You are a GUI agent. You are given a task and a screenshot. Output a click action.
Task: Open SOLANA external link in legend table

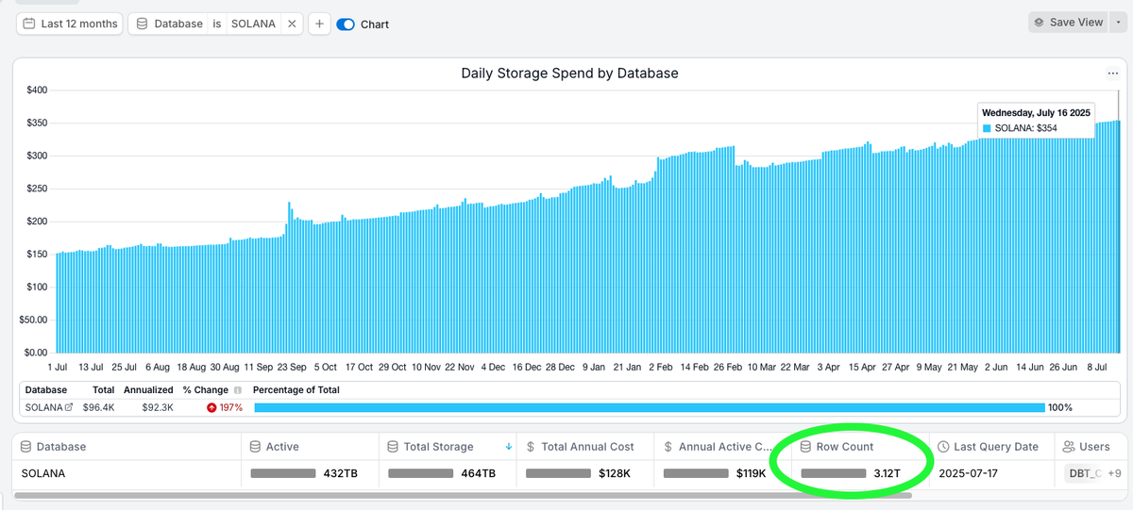coord(68,407)
